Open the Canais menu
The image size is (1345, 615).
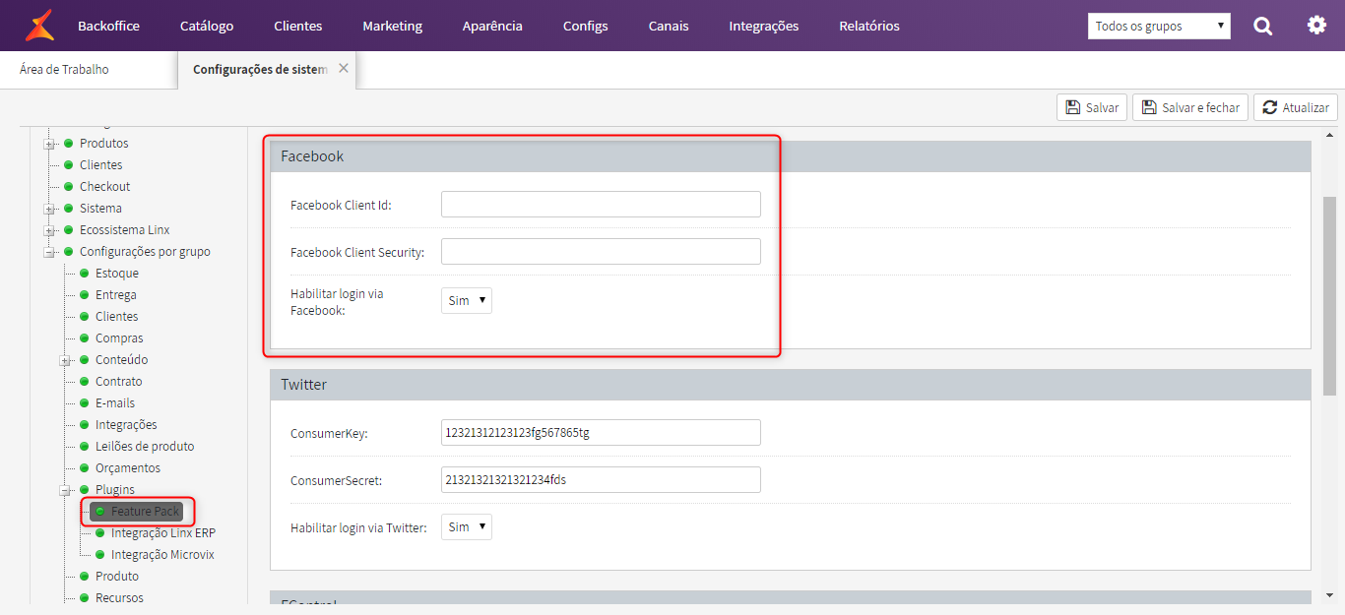(669, 26)
